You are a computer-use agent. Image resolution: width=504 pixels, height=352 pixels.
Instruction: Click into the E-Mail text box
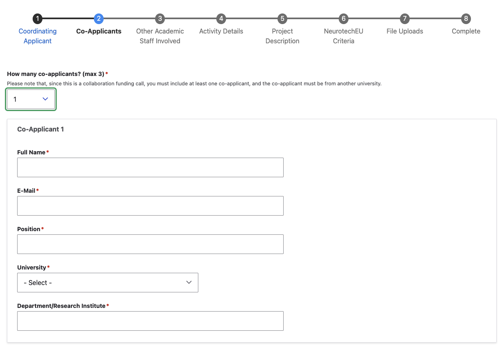pos(150,206)
